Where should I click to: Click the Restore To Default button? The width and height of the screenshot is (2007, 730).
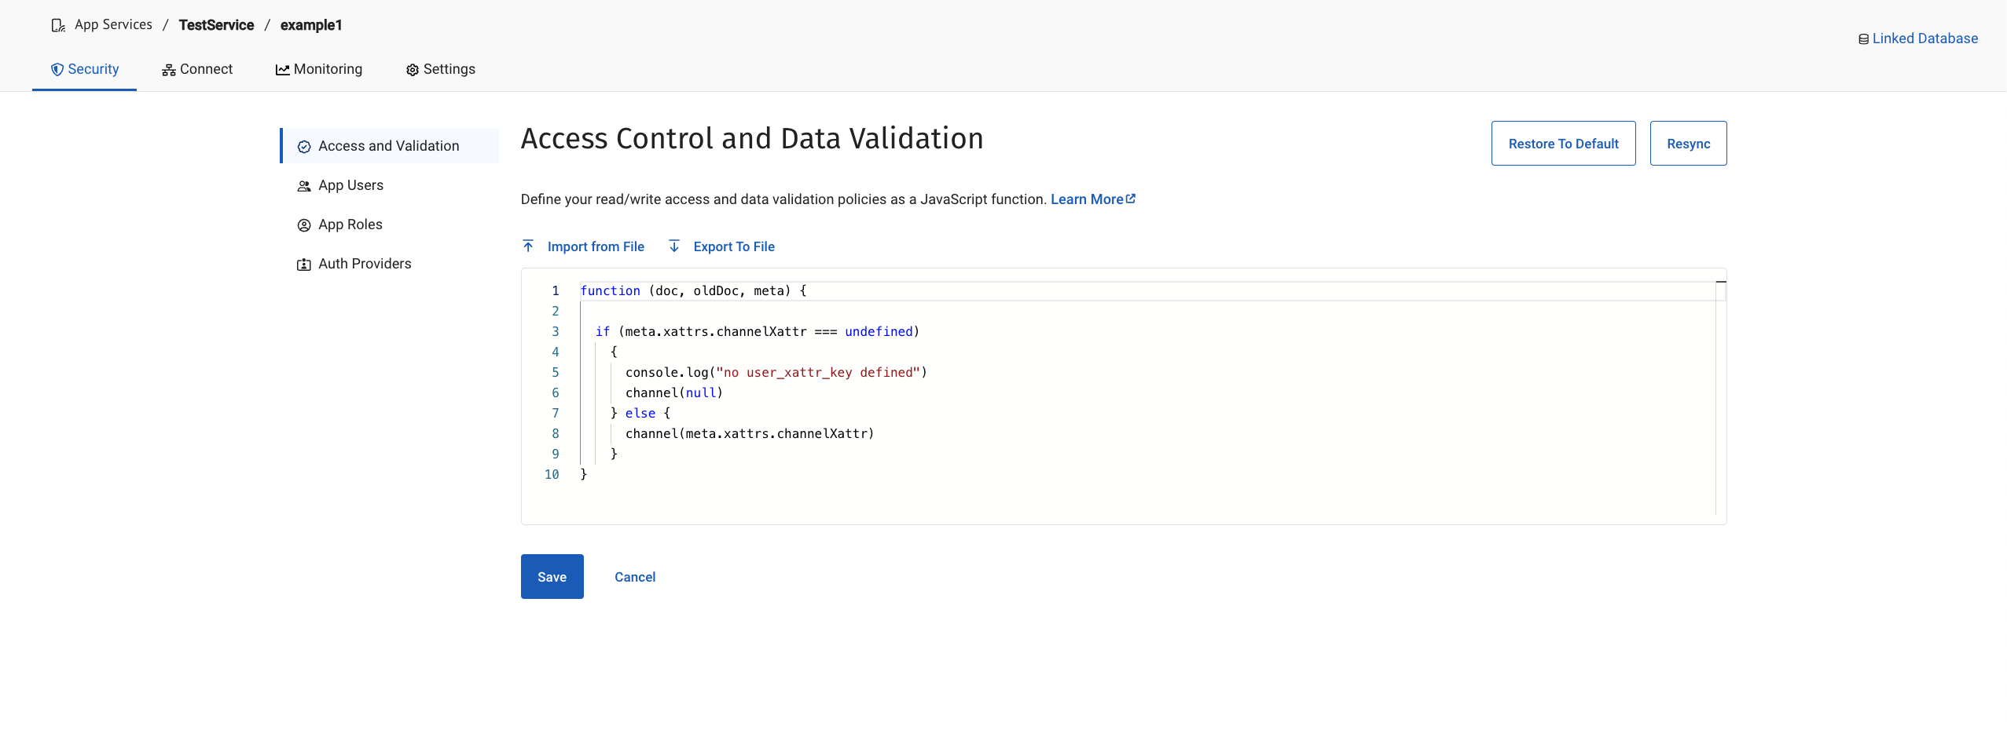click(x=1562, y=143)
